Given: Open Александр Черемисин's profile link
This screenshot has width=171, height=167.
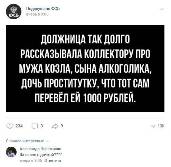Looking at the screenshot, I should (40, 149).
